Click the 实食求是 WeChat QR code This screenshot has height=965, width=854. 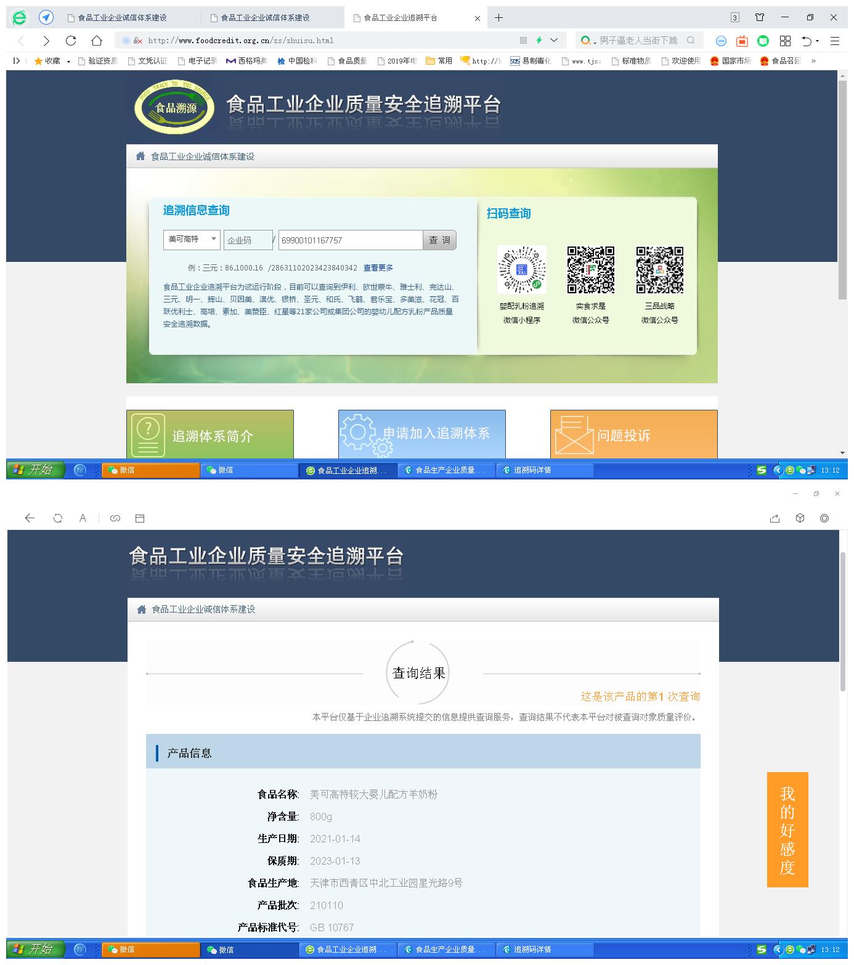pos(590,271)
